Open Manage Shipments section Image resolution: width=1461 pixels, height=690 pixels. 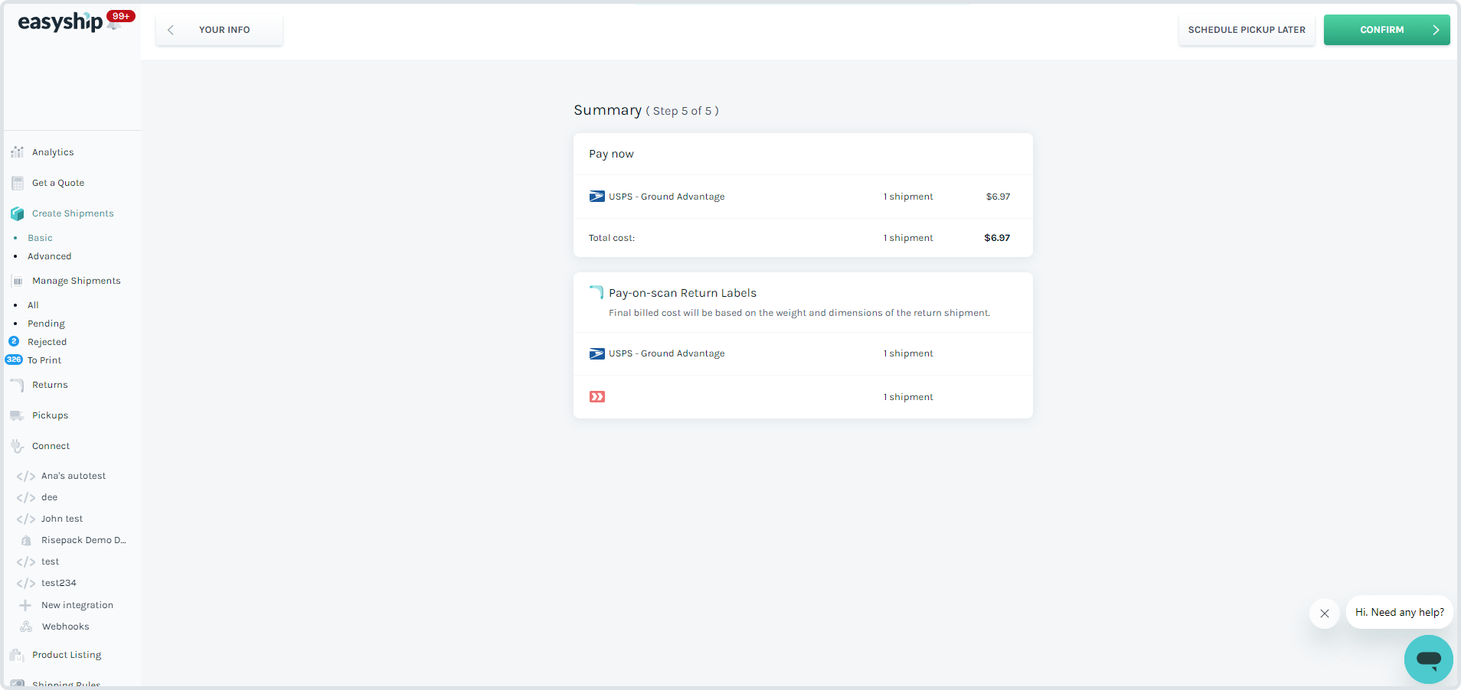coord(77,281)
